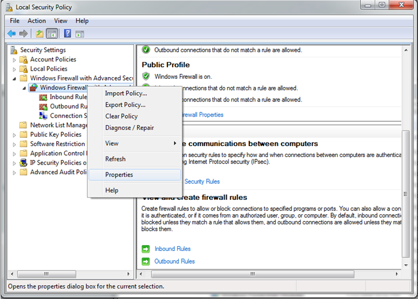Click the Public Profile heading
Viewport: 418px width, 299px height.
[x=166, y=65]
